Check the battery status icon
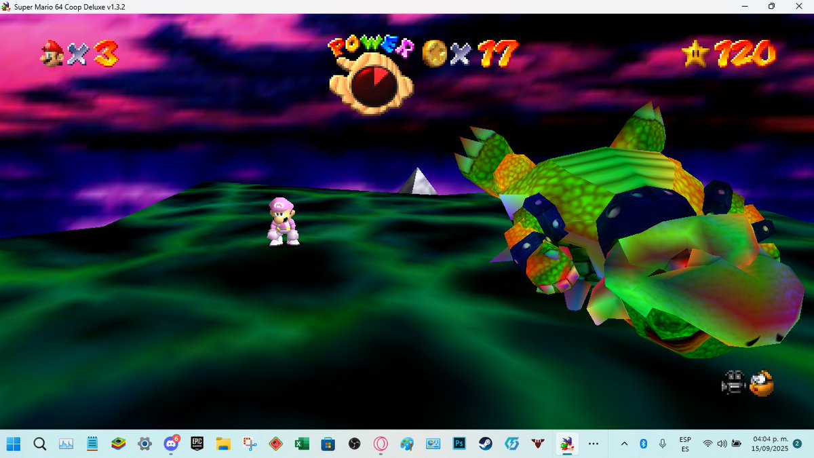This screenshot has height=458, width=814. coord(737,444)
